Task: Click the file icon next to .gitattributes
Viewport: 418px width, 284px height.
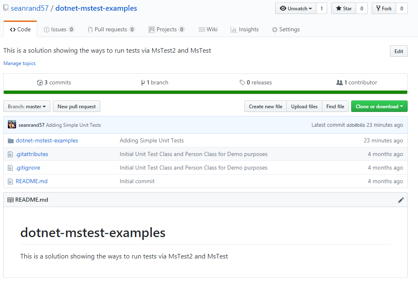Action: pyautogui.click(x=10, y=154)
